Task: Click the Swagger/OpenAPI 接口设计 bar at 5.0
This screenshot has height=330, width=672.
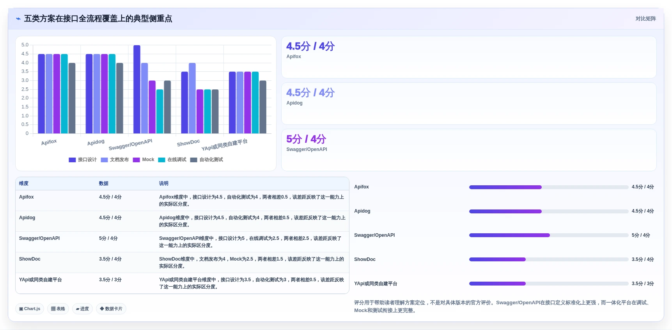Action: pyautogui.click(x=137, y=89)
